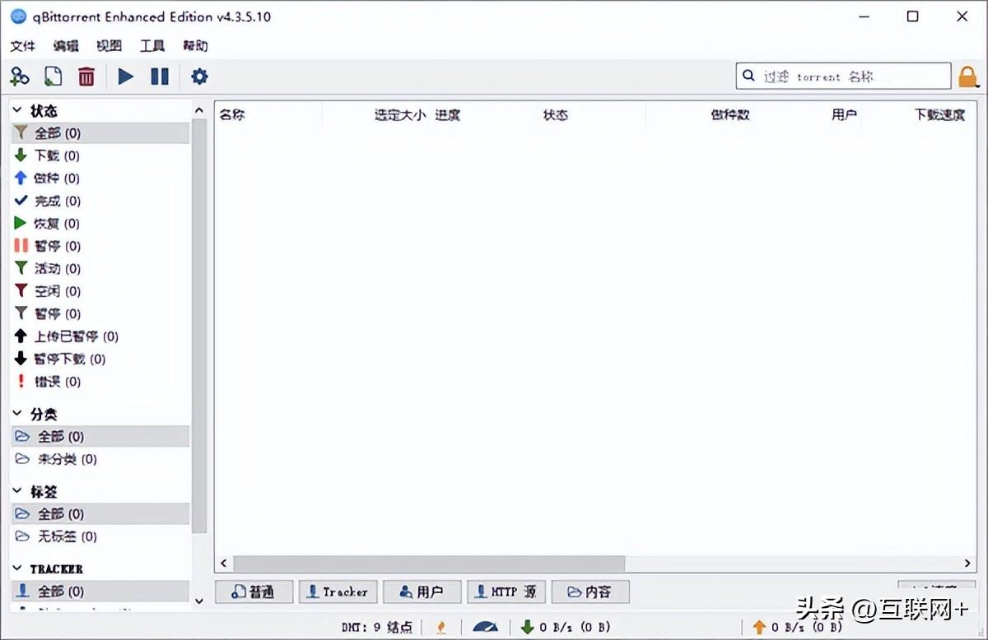The height and width of the screenshot is (640, 988).
Task: Select 全部 (0) under 分类
Action: pyautogui.click(x=100, y=436)
